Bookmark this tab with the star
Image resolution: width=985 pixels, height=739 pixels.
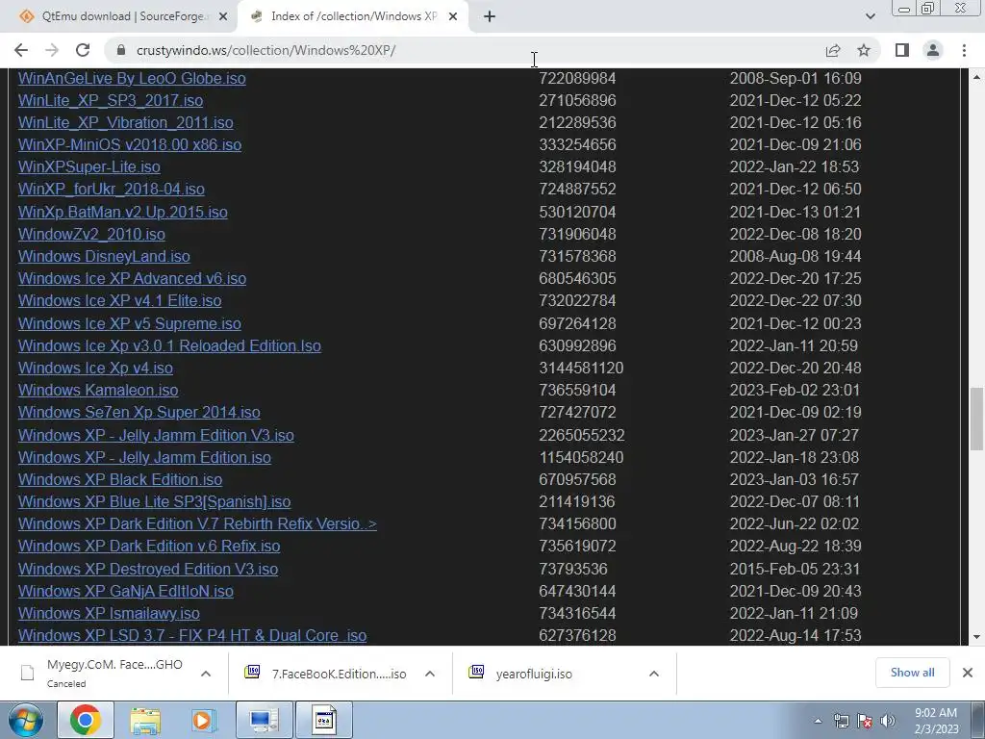pyautogui.click(x=864, y=50)
